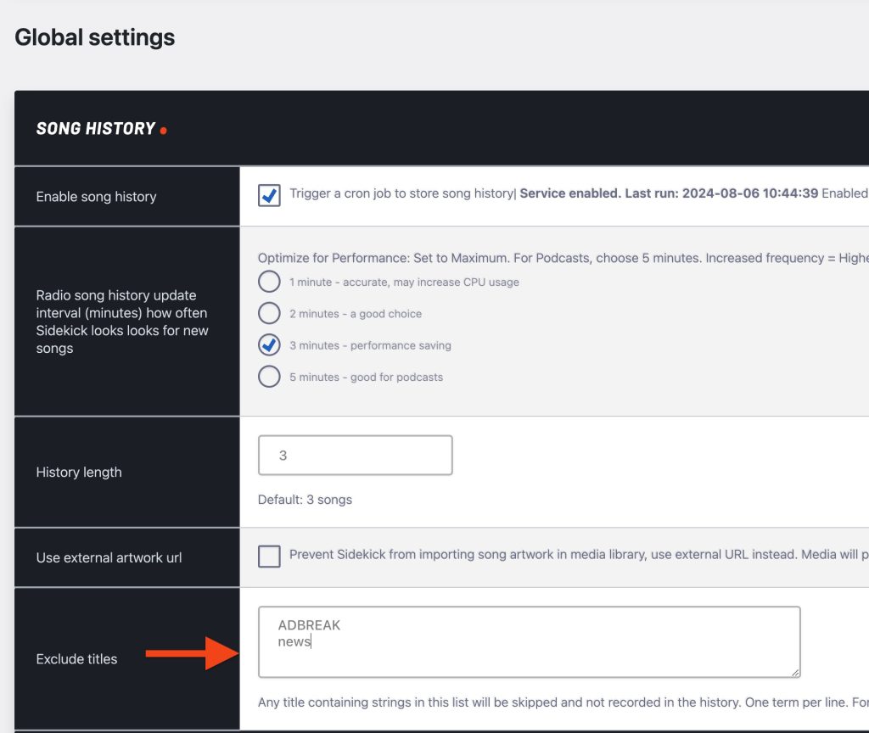Select the 1 minute accurate radio option
This screenshot has height=733, width=869.
coord(269,282)
